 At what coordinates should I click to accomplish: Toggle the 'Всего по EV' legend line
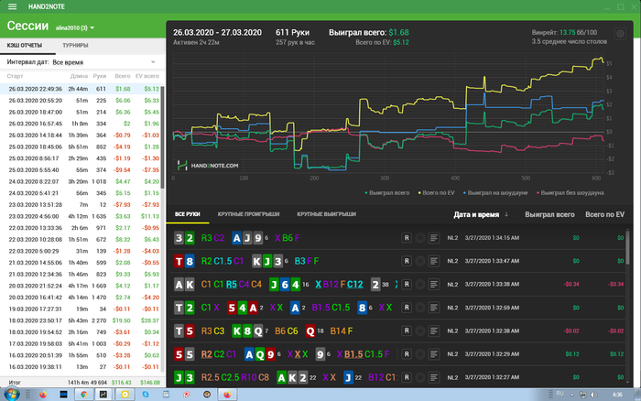[x=437, y=193]
